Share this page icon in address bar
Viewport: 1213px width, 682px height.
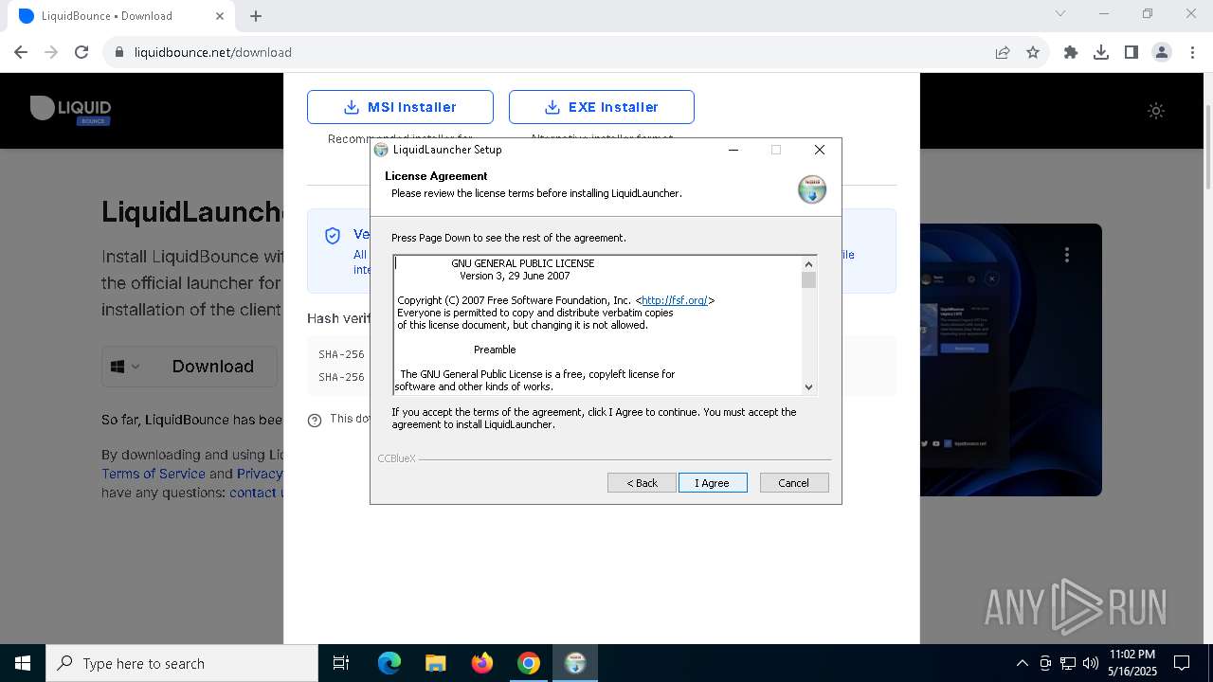click(x=1003, y=52)
